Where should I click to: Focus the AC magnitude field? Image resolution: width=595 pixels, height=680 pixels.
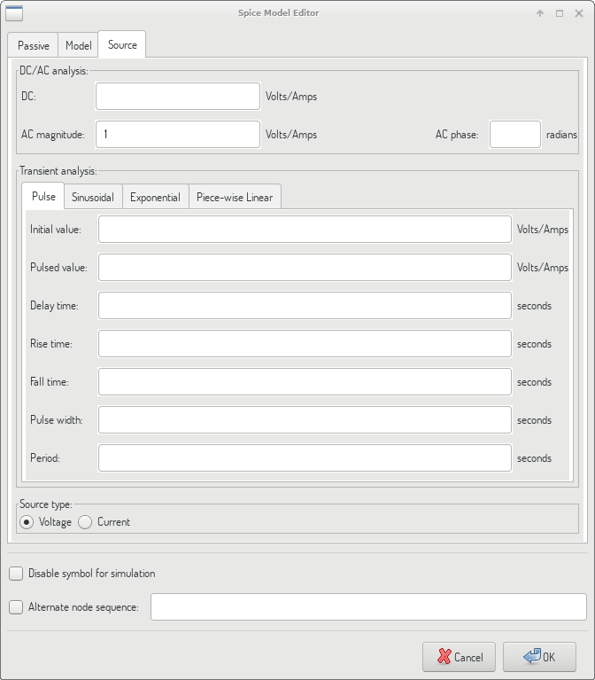[x=178, y=135]
